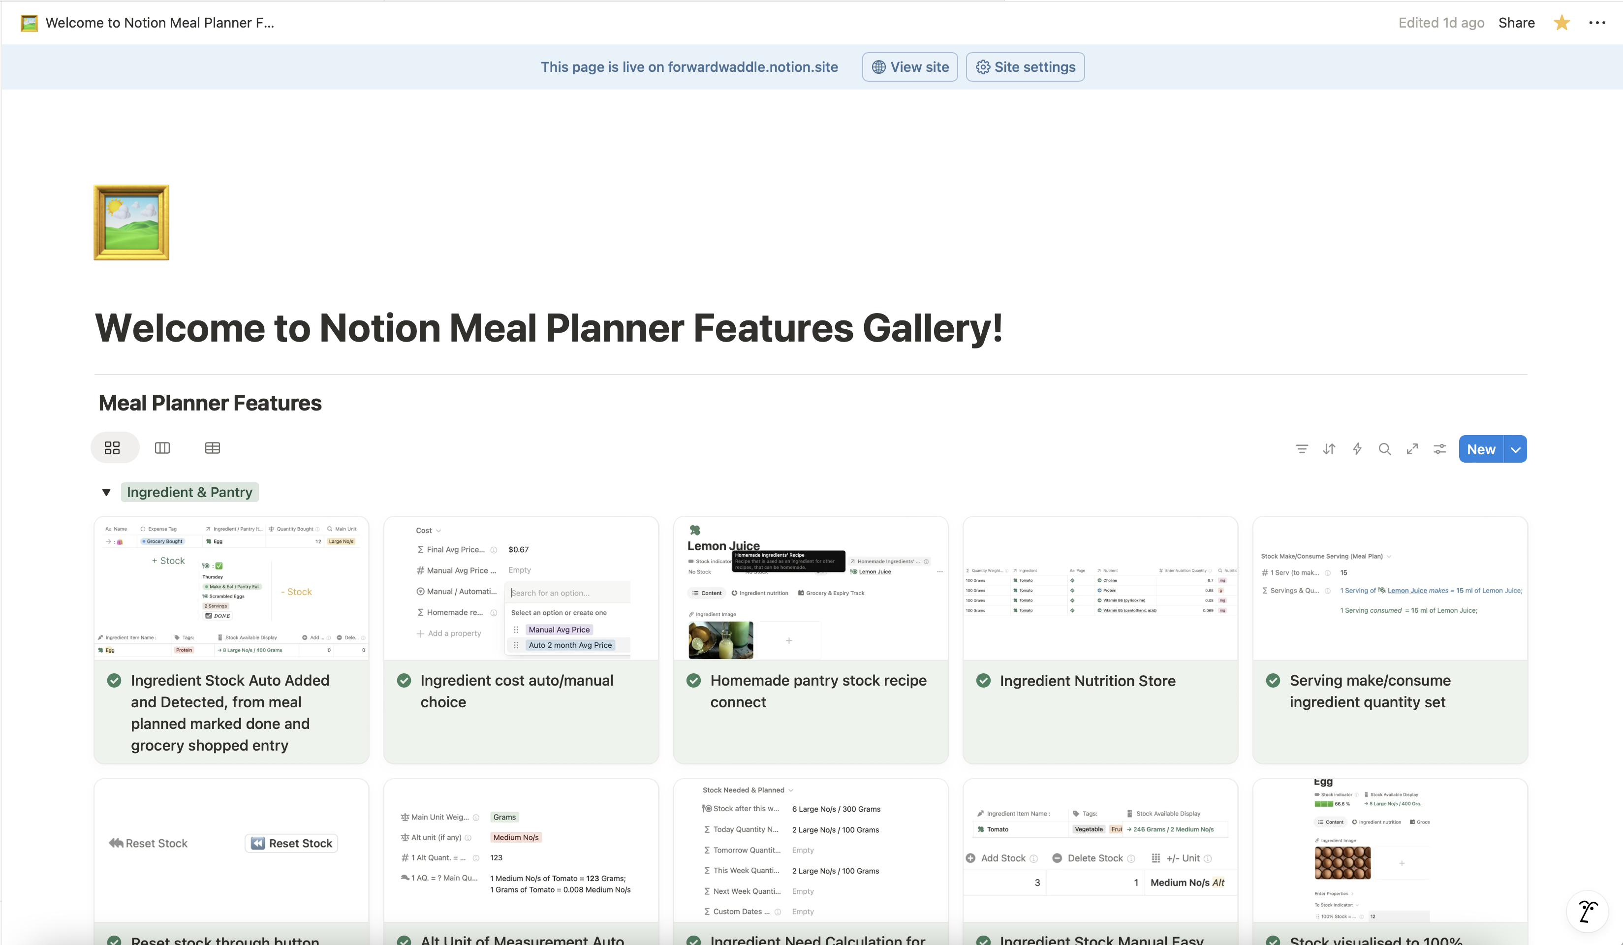Viewport: 1623px width, 945px height.
Task: Open the three-dot page options menu
Action: pos(1597,23)
